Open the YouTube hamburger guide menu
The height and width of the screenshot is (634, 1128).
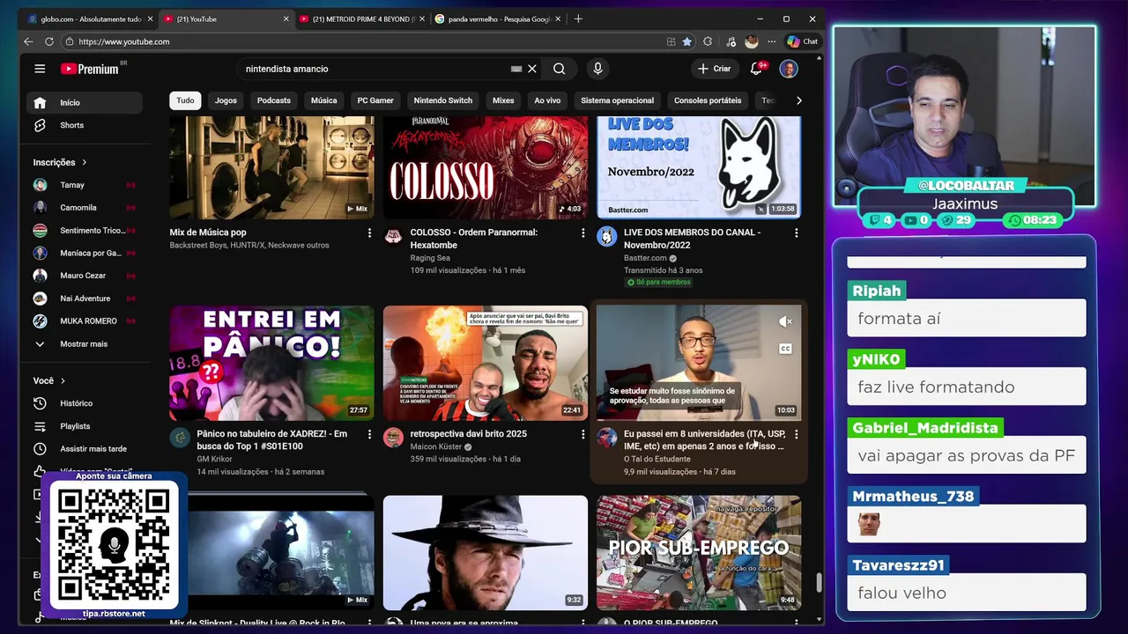40,69
